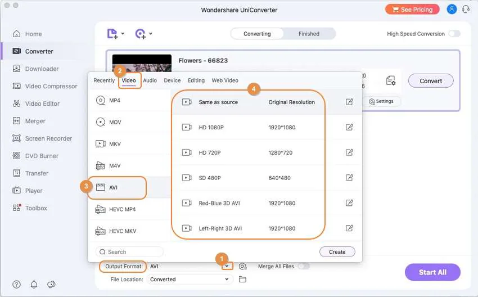478x297 pixels.
Task: Click the Create button
Action: (x=337, y=252)
